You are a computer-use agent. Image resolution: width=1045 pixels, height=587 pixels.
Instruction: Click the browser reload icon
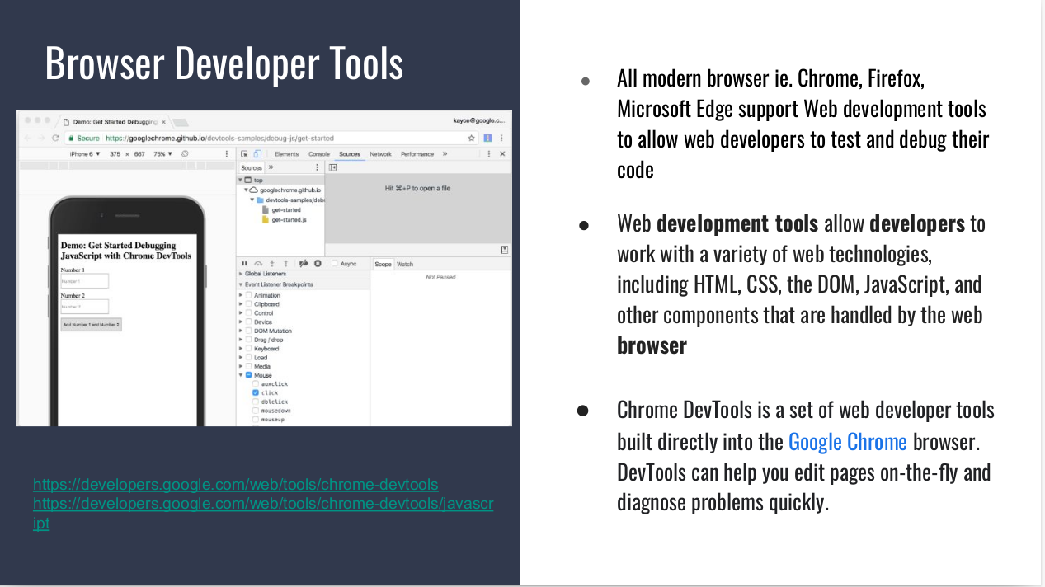tap(56, 139)
